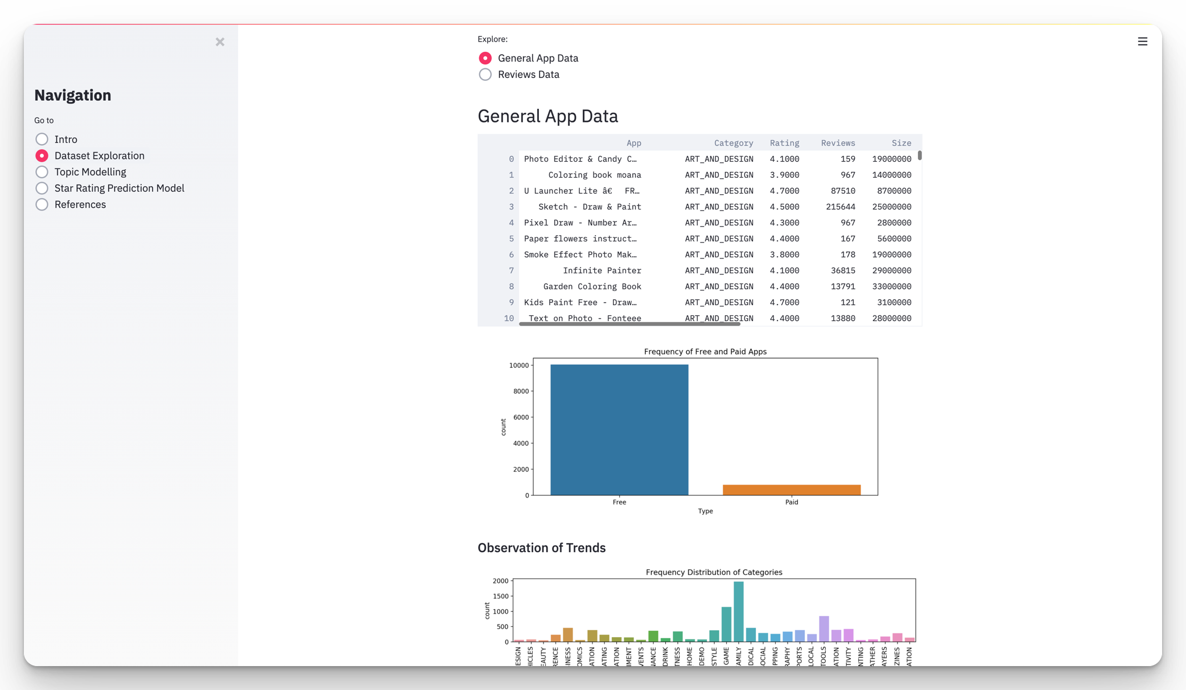The image size is (1186, 690).
Task: Click the "Category" column header
Action: pyautogui.click(x=734, y=143)
